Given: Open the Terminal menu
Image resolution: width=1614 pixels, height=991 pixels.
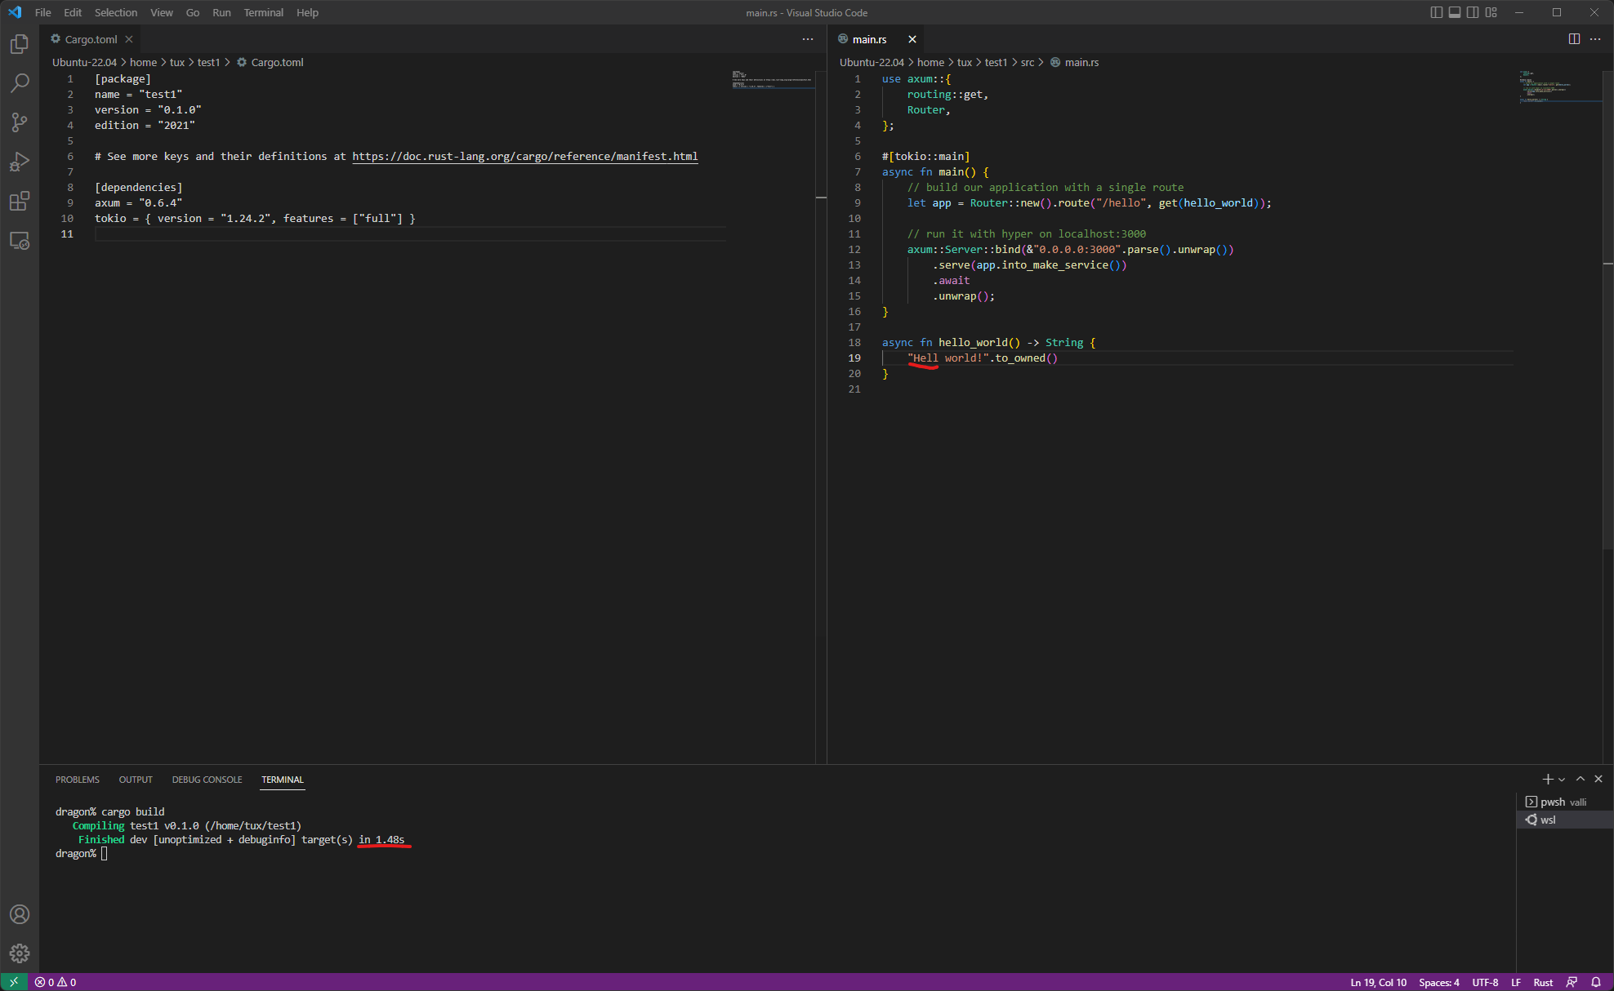Looking at the screenshot, I should pyautogui.click(x=263, y=12).
